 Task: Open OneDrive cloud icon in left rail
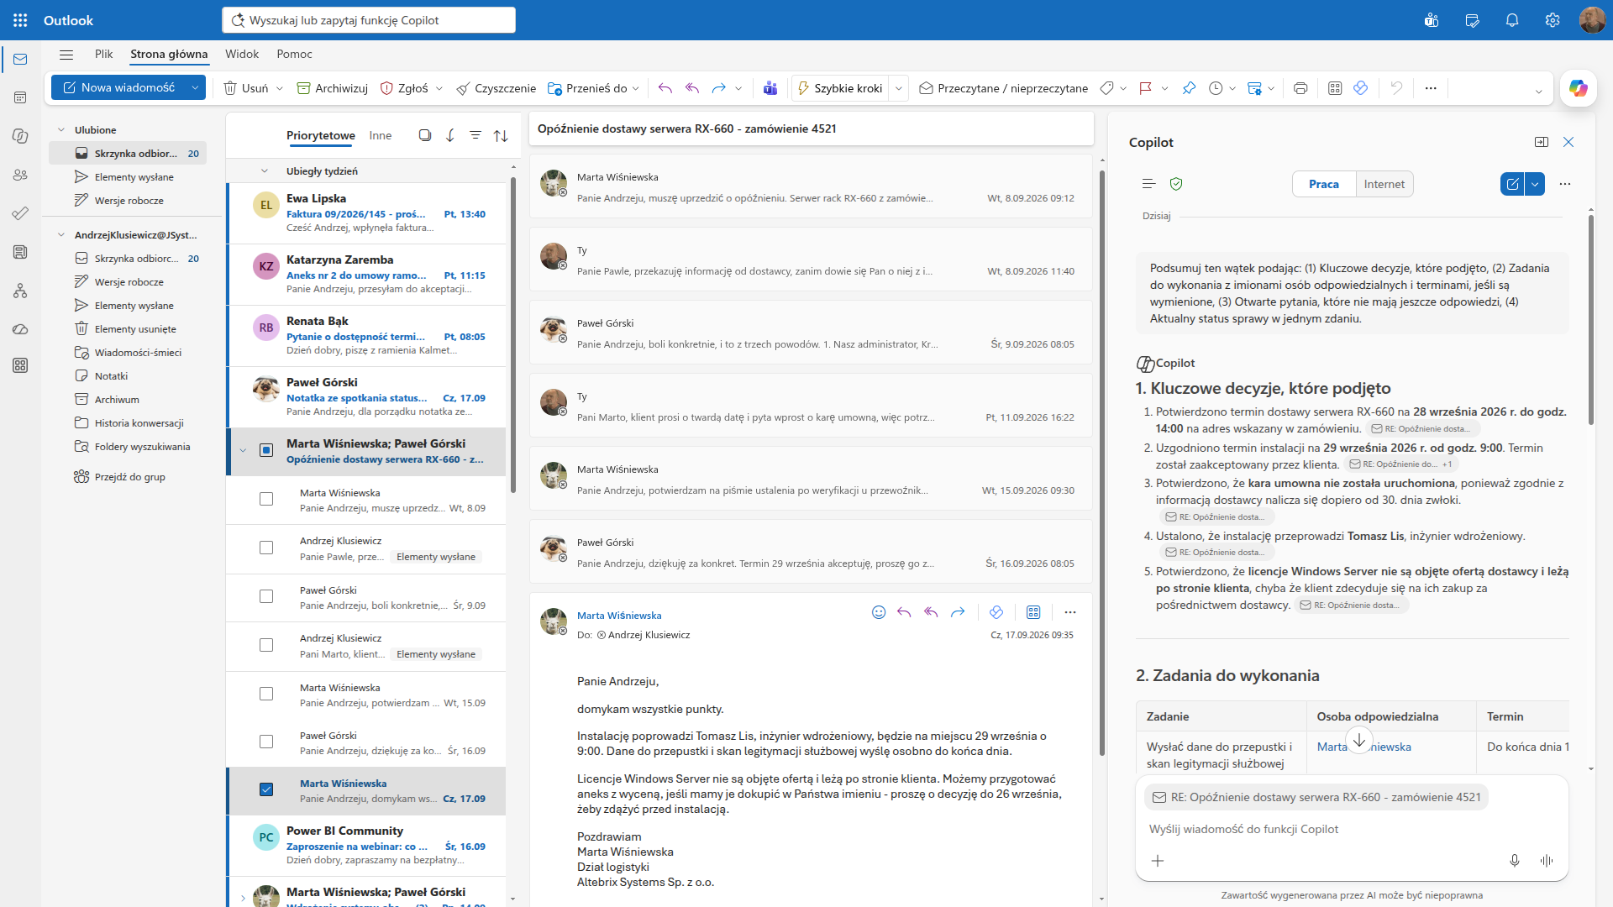tap(20, 329)
